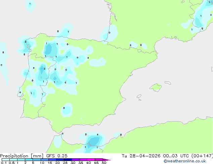The width and height of the screenshot is (213, 164).
Task: Select the 0.5–1 mm legend color box
Action: pyautogui.click(x=13, y=160)
